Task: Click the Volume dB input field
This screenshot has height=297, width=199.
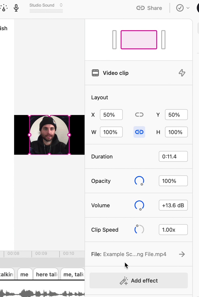Action: coord(173,205)
